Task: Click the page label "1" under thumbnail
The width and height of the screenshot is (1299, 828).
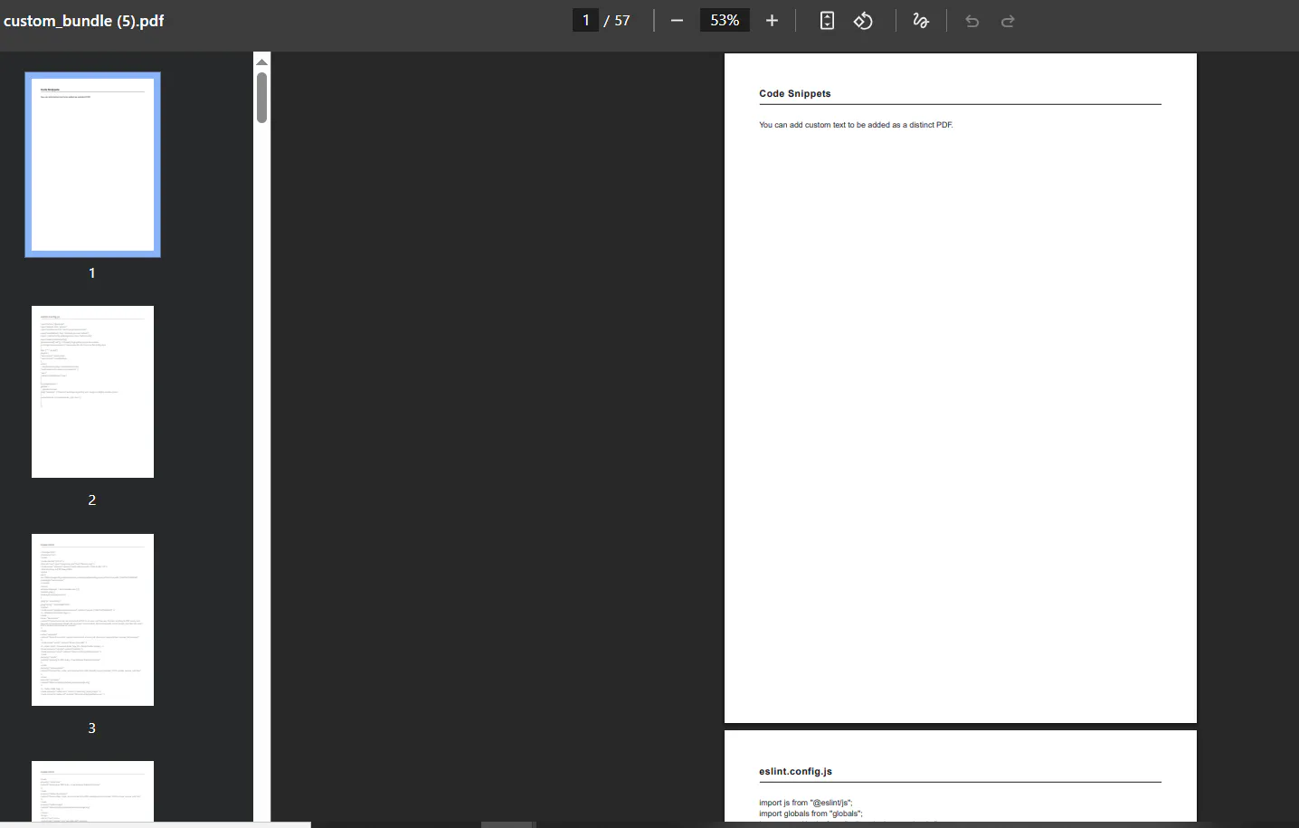Action: (x=91, y=272)
